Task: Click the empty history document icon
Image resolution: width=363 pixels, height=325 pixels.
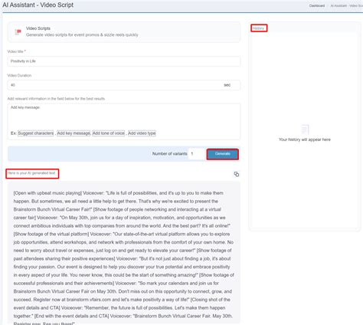Action: [x=305, y=130]
